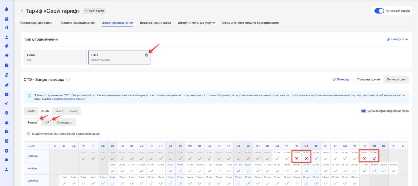Select the Цены Руб restriction card
418x186 pixels.
tap(55, 57)
